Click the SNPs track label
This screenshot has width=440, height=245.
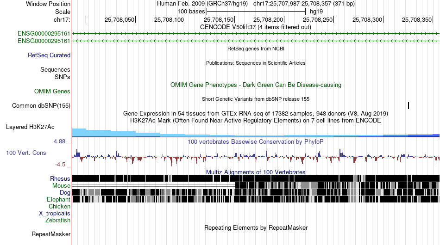63,77
